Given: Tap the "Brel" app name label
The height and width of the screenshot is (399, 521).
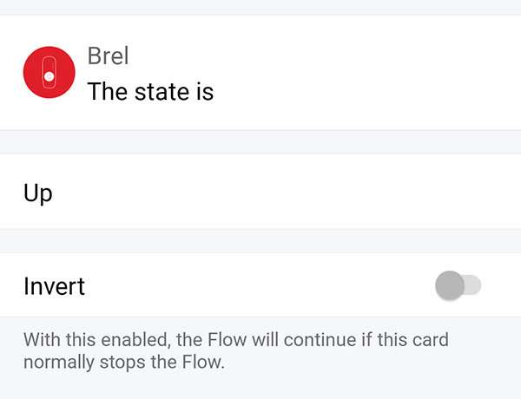Looking at the screenshot, I should (109, 56).
